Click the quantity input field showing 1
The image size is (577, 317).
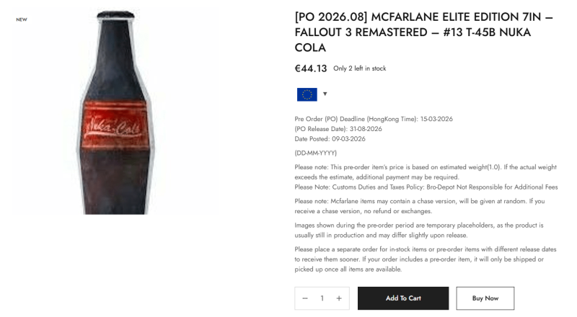coord(322,298)
